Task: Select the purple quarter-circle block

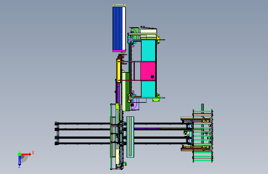Action: point(135,104)
